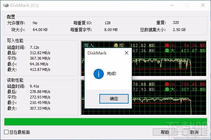Click write disk time value 7.12s
The width and height of the screenshot is (211, 140).
coord(34,47)
